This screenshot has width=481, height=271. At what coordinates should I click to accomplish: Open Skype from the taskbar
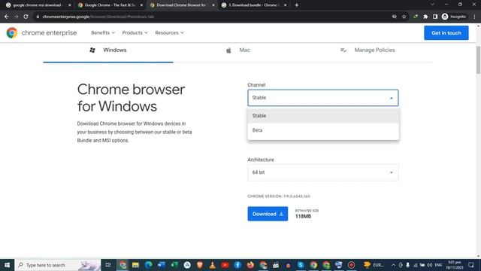pos(301,265)
